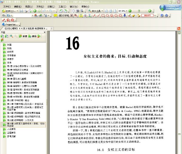Open the 文档(D) menu

(40, 7)
